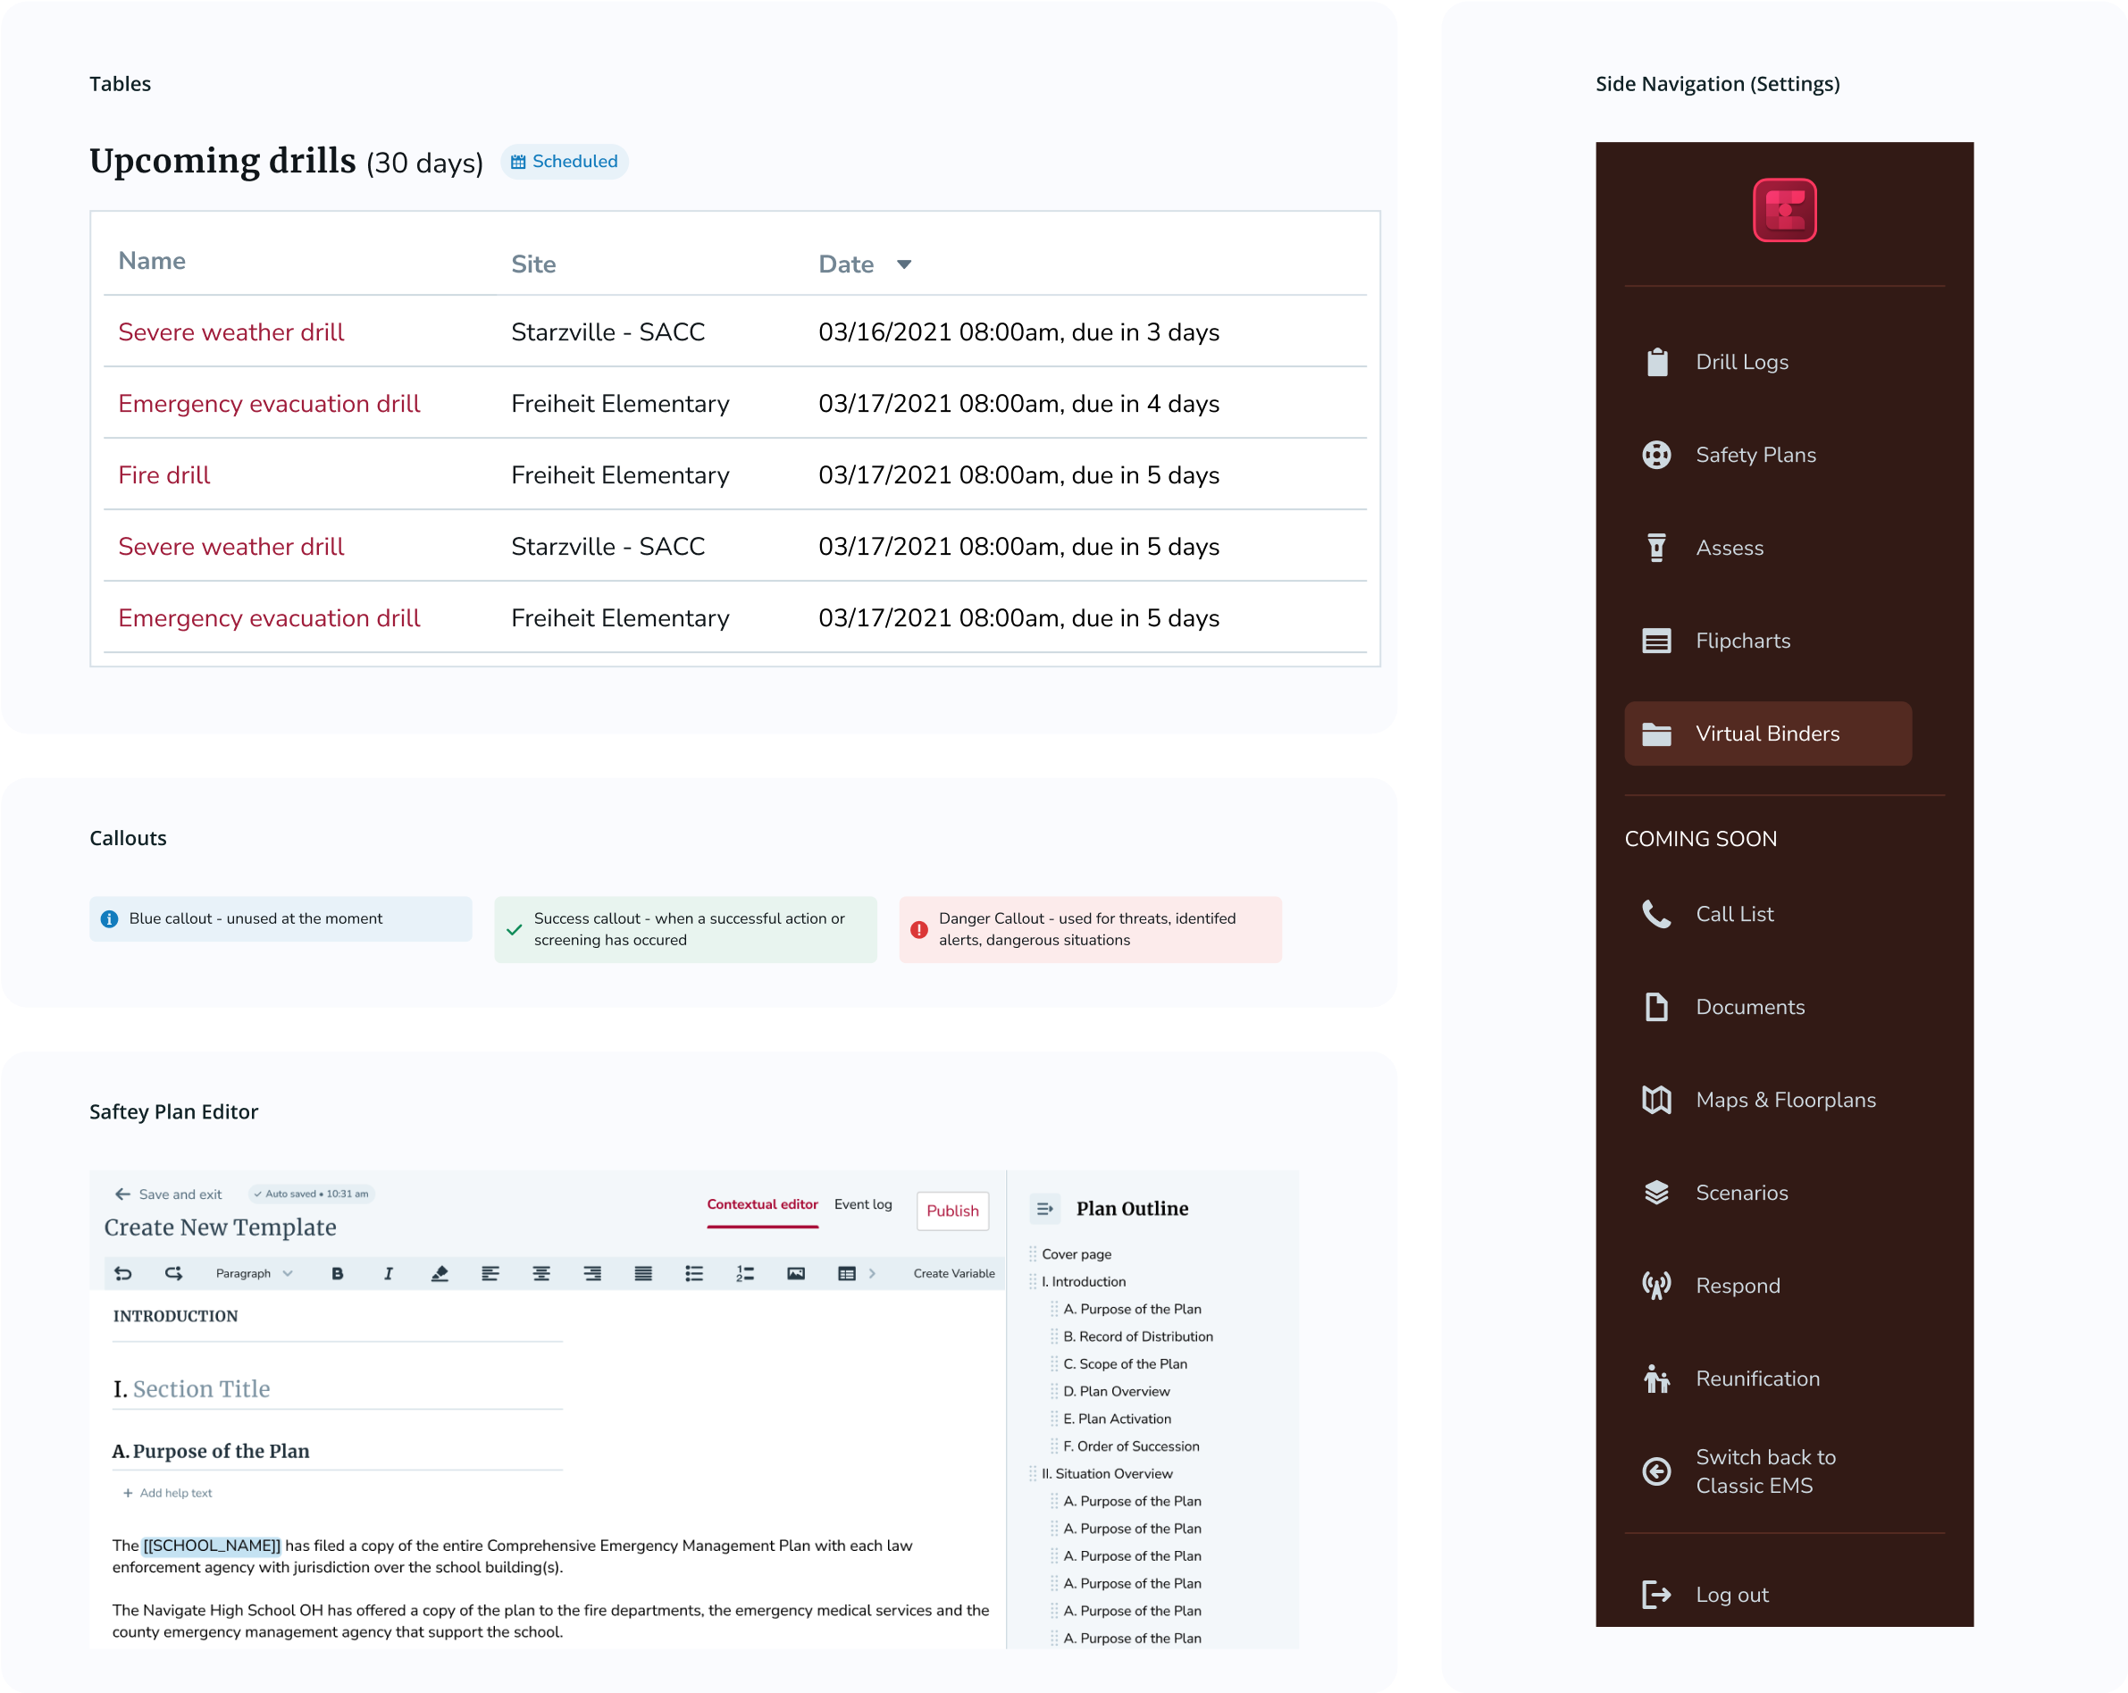This screenshot has width=2128, height=1693.
Task: Toggle bold formatting in the editor
Action: click(338, 1273)
